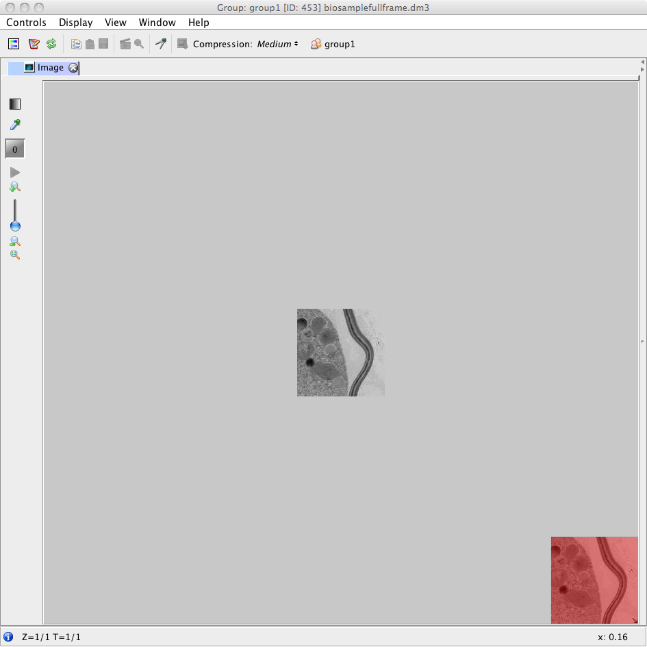The image size is (647, 647).
Task: Open the rendering settings icon in toolbar
Action: pos(14,44)
